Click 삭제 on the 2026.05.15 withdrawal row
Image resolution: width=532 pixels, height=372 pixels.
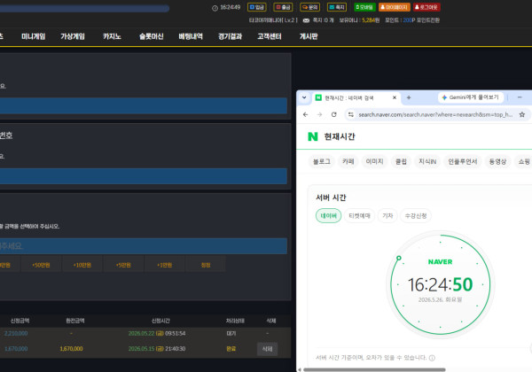pyautogui.click(x=268, y=349)
